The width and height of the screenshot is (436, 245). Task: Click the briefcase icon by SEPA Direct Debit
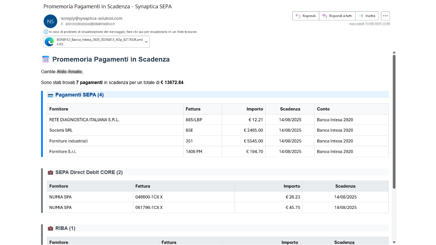click(x=50, y=173)
